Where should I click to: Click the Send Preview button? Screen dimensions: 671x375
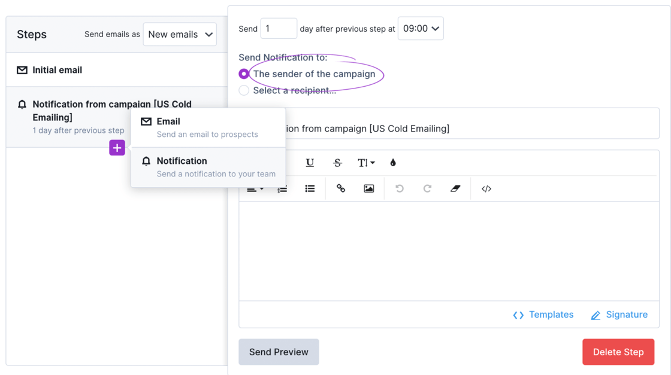click(x=279, y=352)
